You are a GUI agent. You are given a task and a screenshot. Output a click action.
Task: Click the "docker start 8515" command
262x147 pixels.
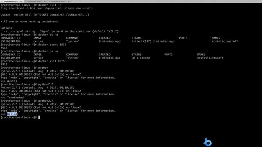[52, 45]
